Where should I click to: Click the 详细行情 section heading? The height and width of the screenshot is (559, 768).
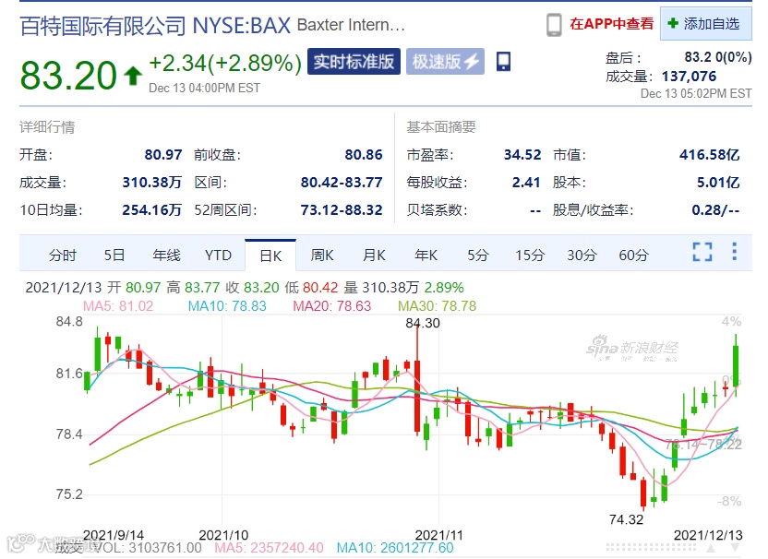47,127
